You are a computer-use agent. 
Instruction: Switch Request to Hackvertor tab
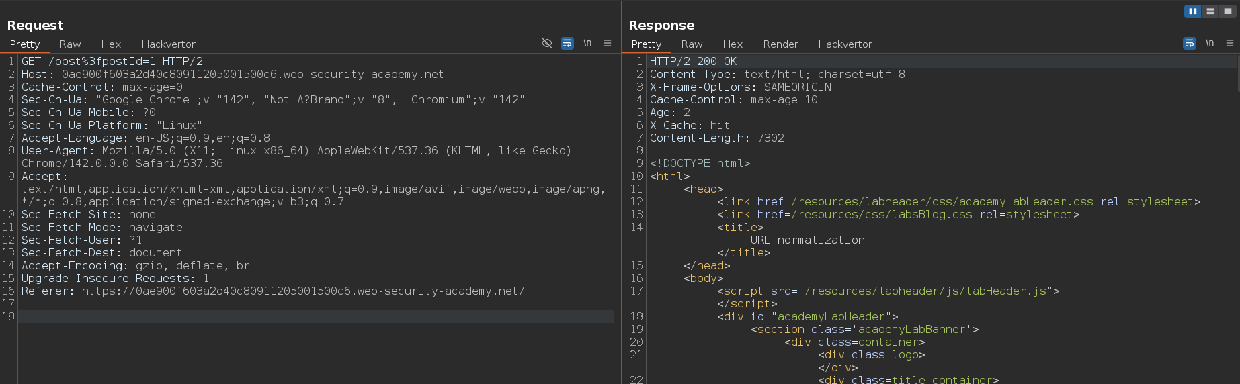168,44
